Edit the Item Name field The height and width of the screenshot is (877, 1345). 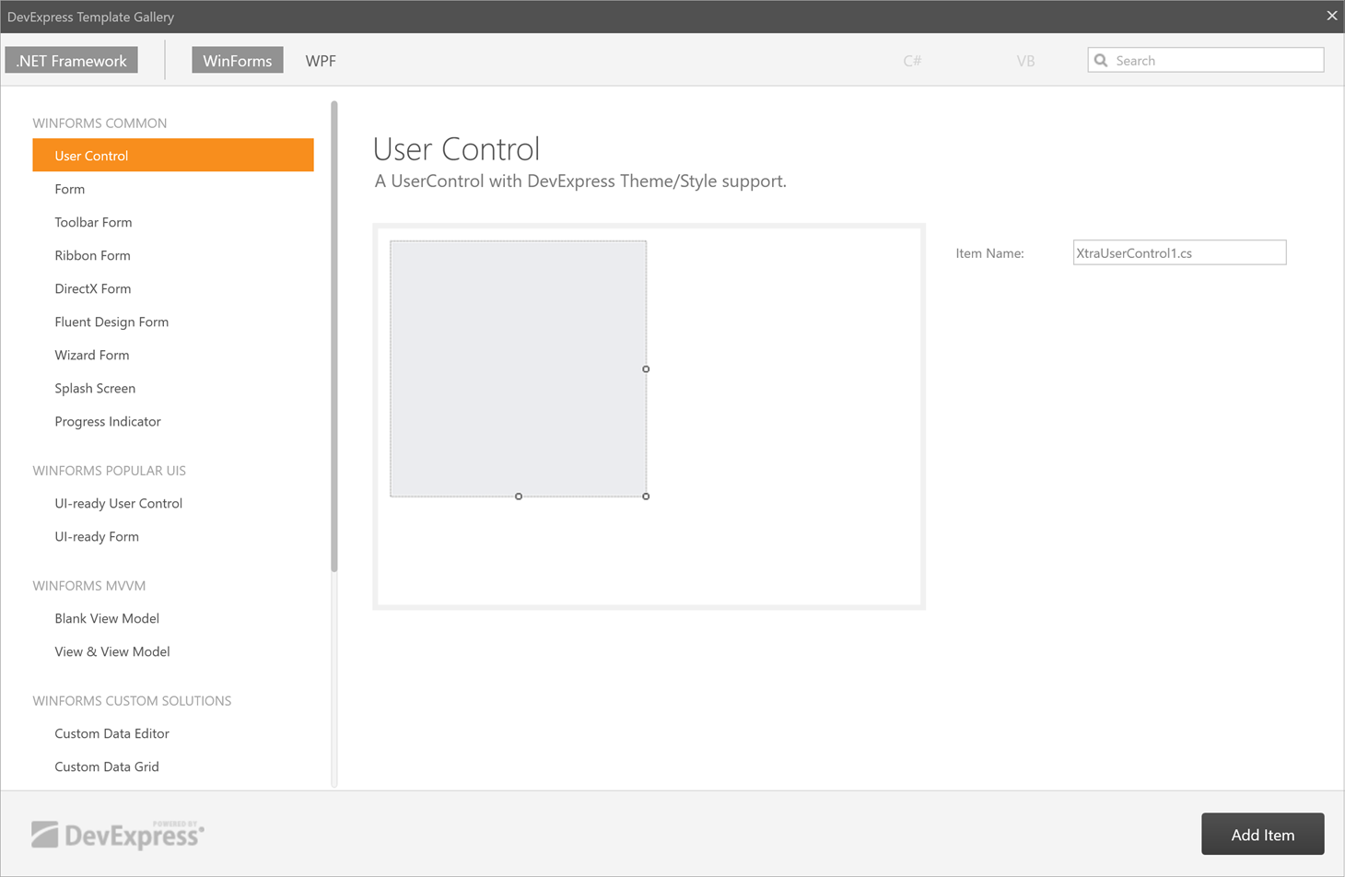pos(1179,252)
